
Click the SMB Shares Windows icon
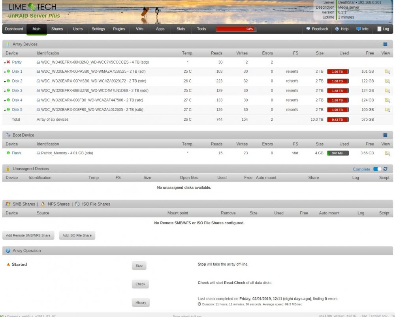(x=8, y=204)
